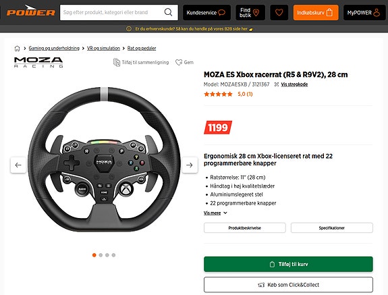
Task: Open MyPOWER account menu
Action: click(364, 12)
